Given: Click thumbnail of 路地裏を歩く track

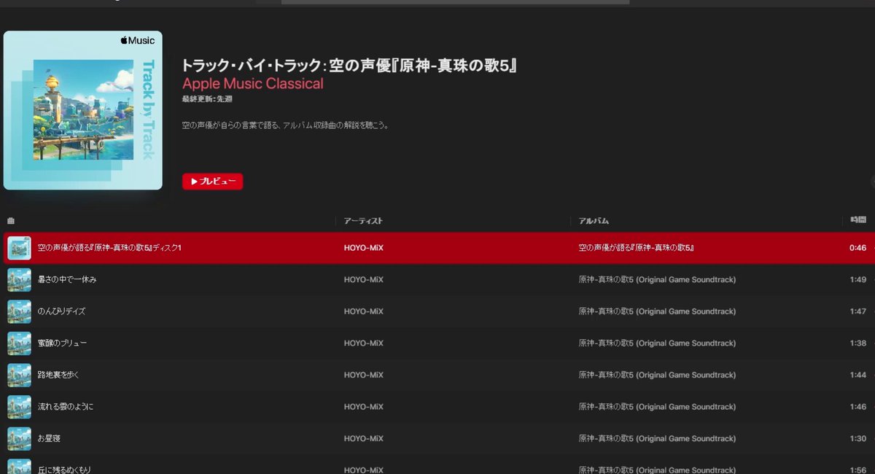Looking at the screenshot, I should (x=19, y=375).
